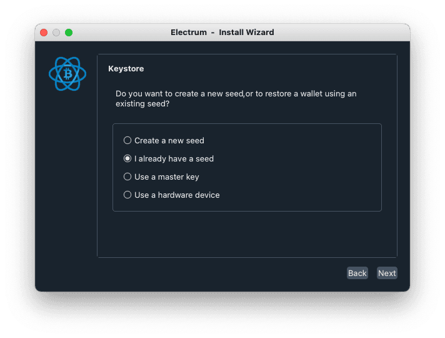Go back with the Back button
Image resolution: width=445 pixels, height=338 pixels.
(x=357, y=273)
